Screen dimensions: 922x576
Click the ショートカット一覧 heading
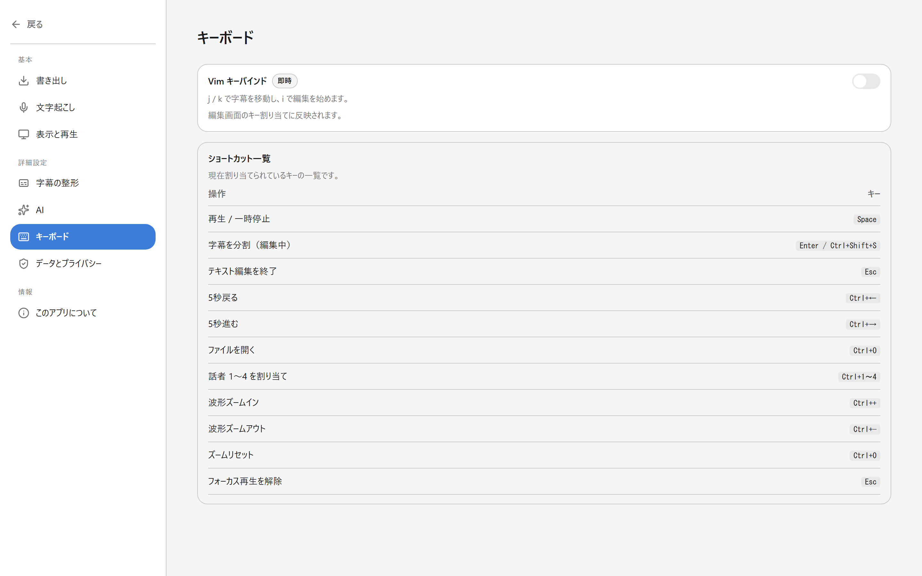(x=239, y=159)
